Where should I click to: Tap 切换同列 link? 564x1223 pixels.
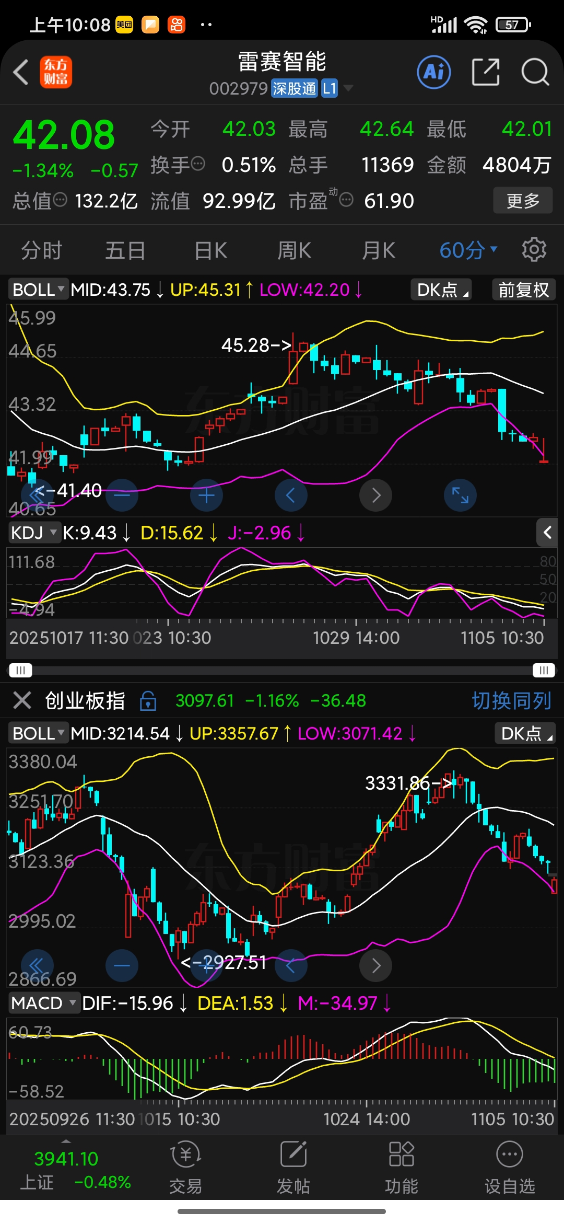pyautogui.click(x=512, y=700)
